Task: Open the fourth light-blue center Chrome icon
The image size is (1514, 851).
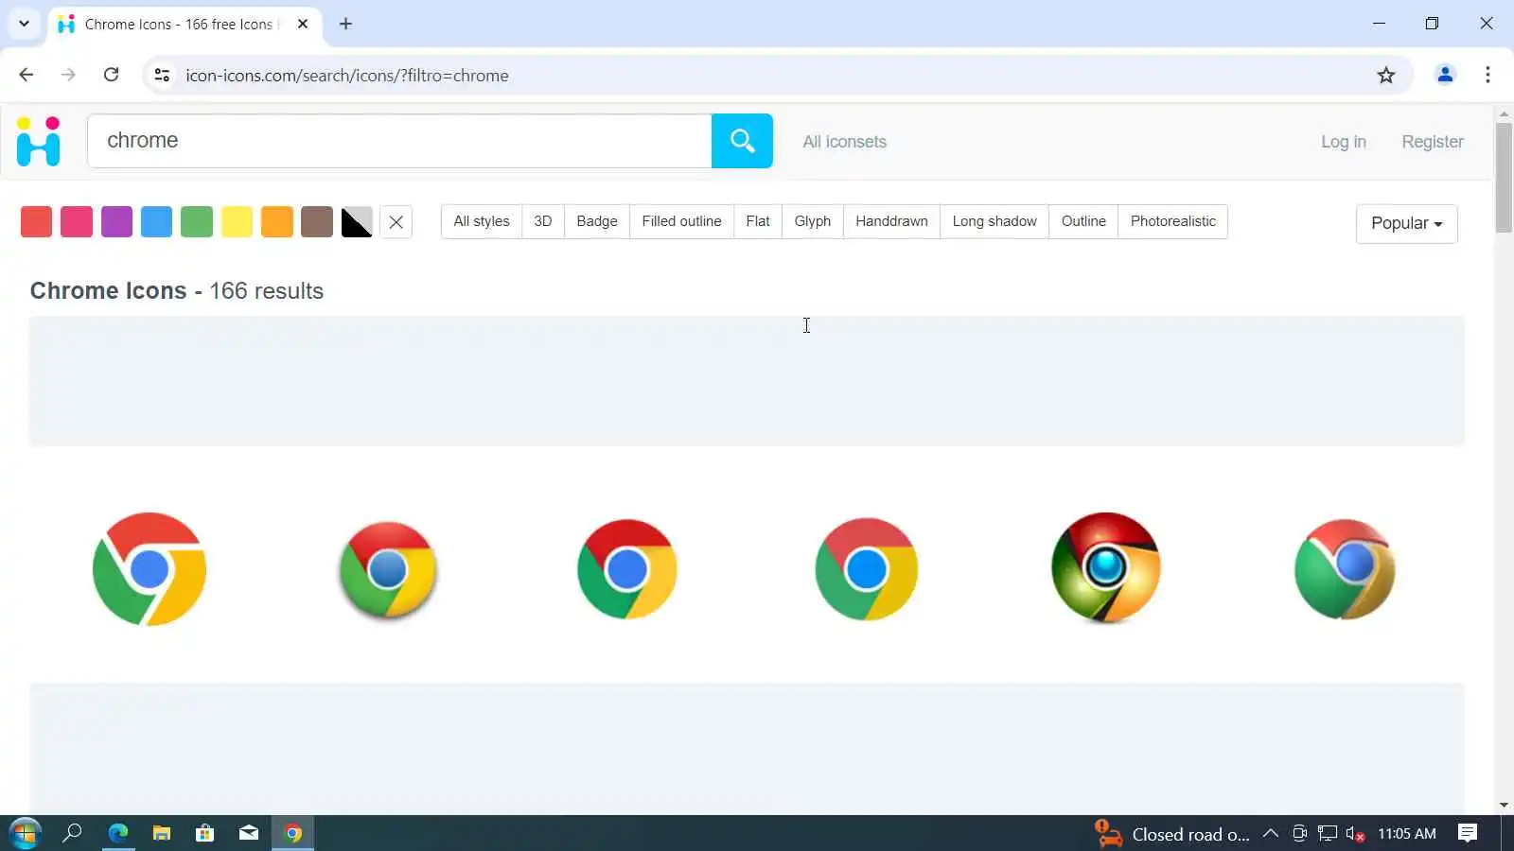Action: (867, 569)
